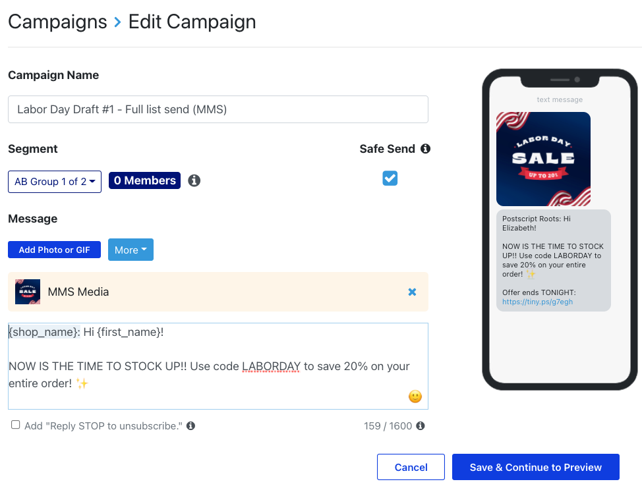The width and height of the screenshot is (642, 490).
Task: Click the Cancel button
Action: (411, 467)
